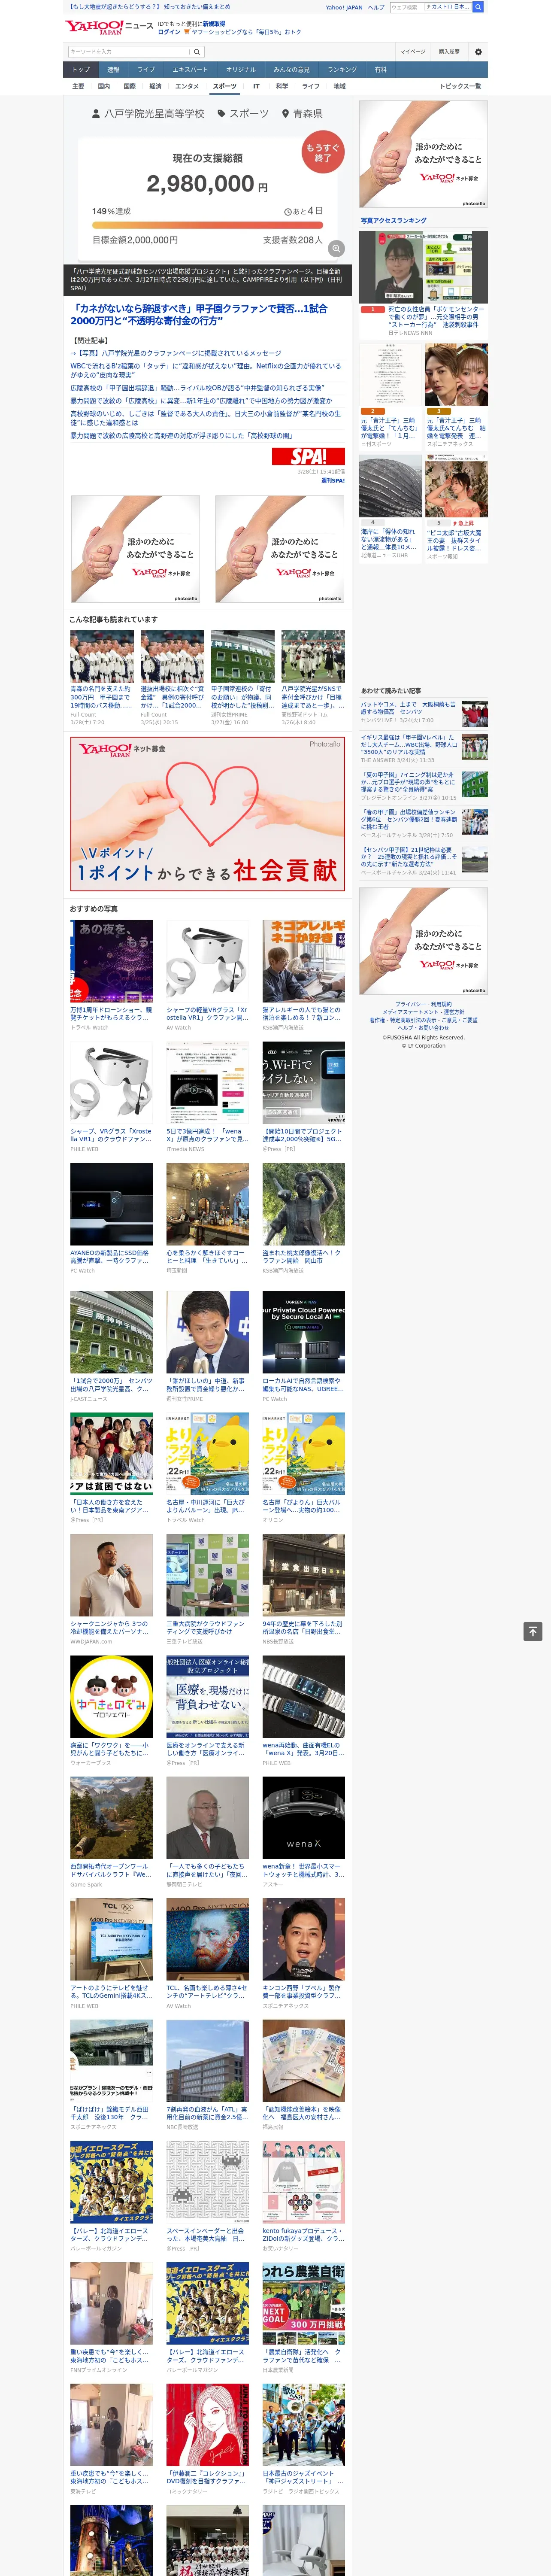Click the magnifier icon on crowdfunding image
The image size is (551, 2576).
click(x=337, y=248)
